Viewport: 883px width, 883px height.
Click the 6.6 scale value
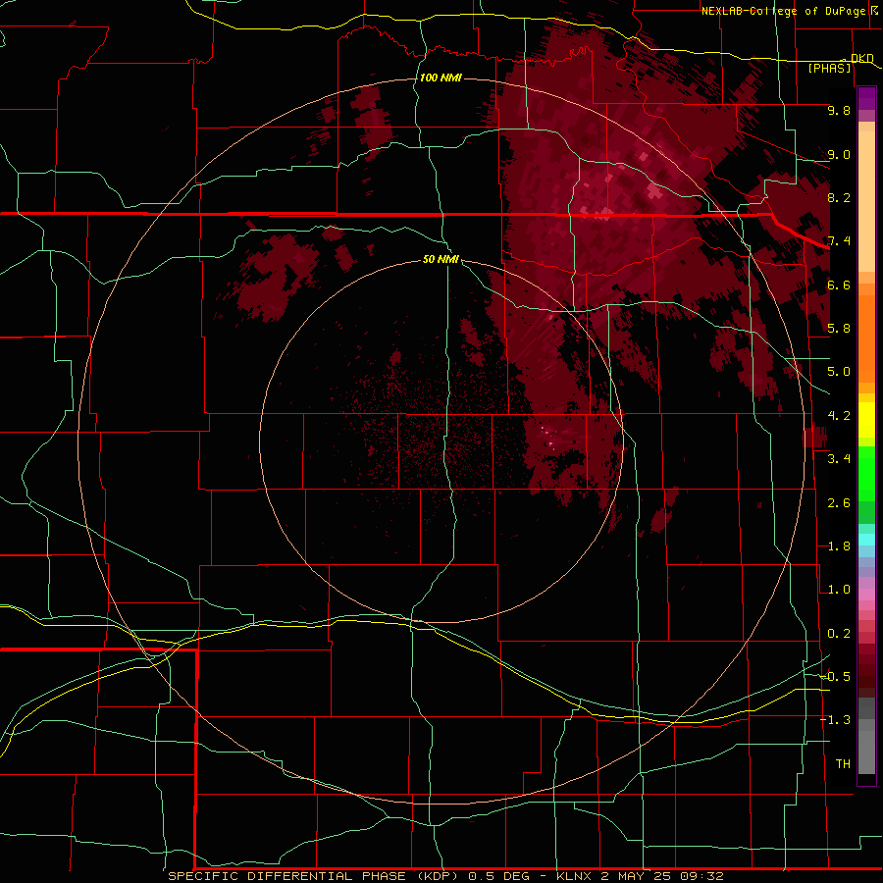click(x=839, y=285)
